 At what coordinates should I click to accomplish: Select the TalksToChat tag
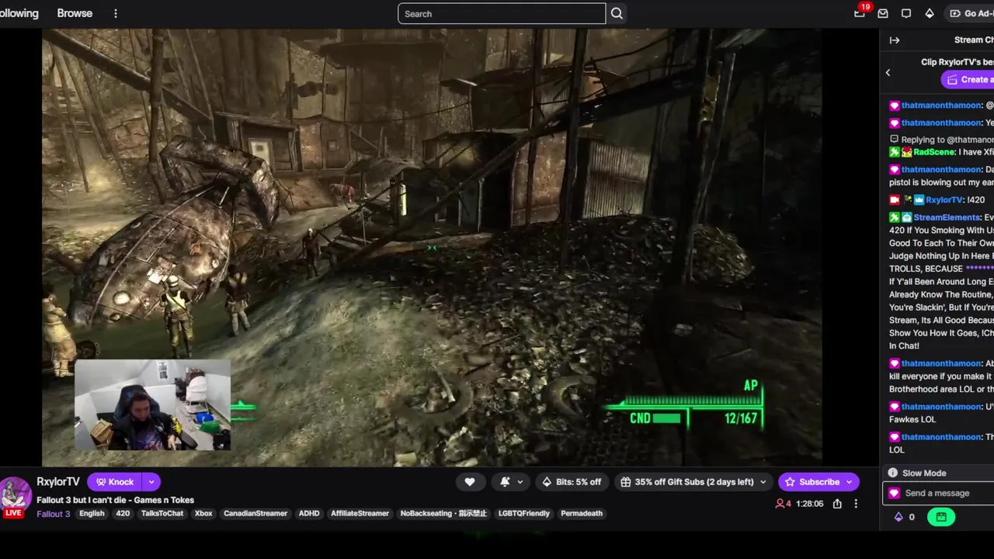click(162, 513)
